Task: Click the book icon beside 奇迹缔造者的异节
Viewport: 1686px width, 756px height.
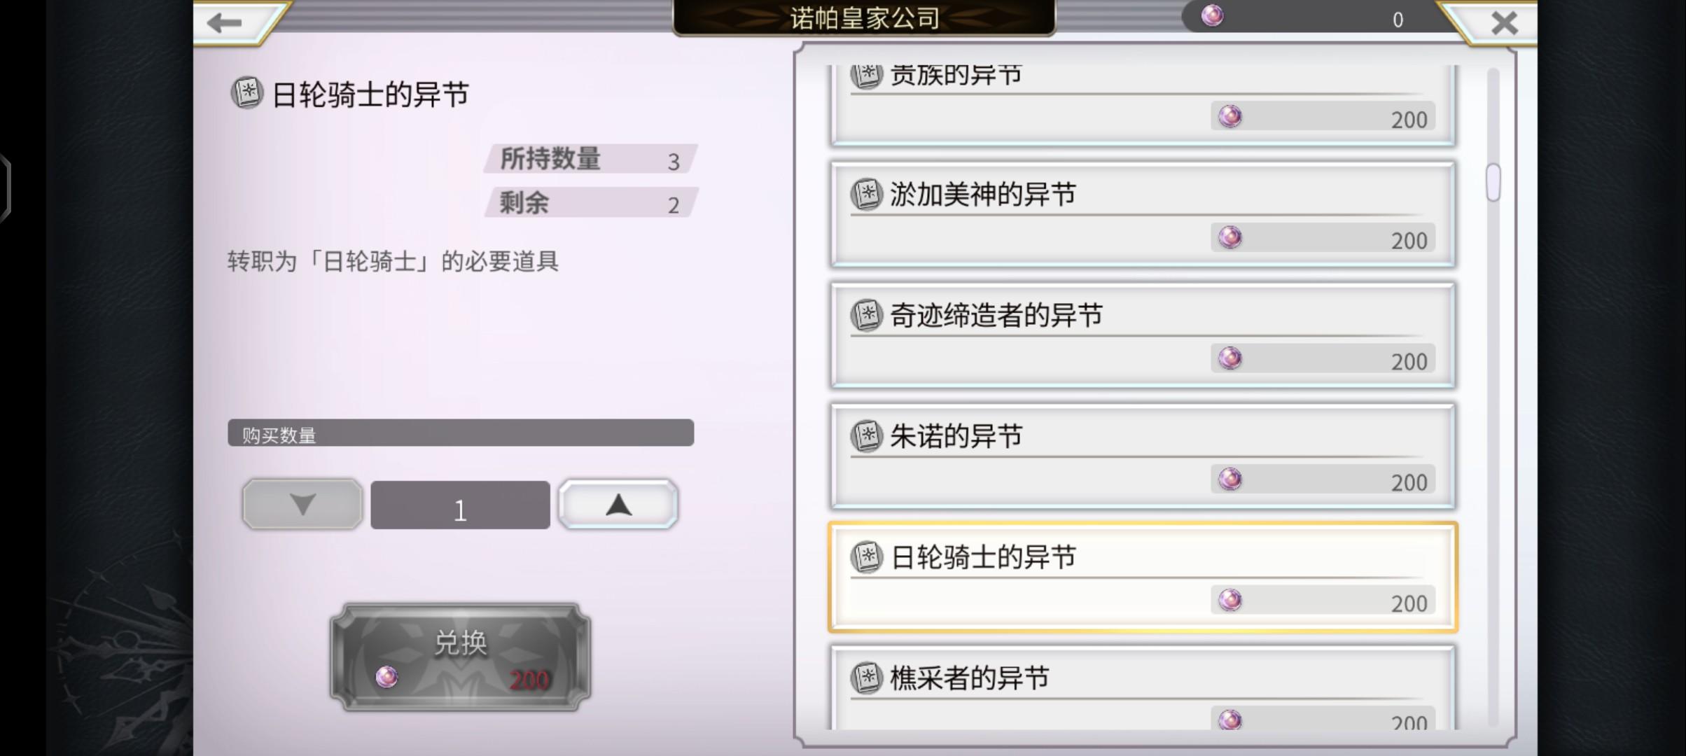Action: [x=866, y=316]
